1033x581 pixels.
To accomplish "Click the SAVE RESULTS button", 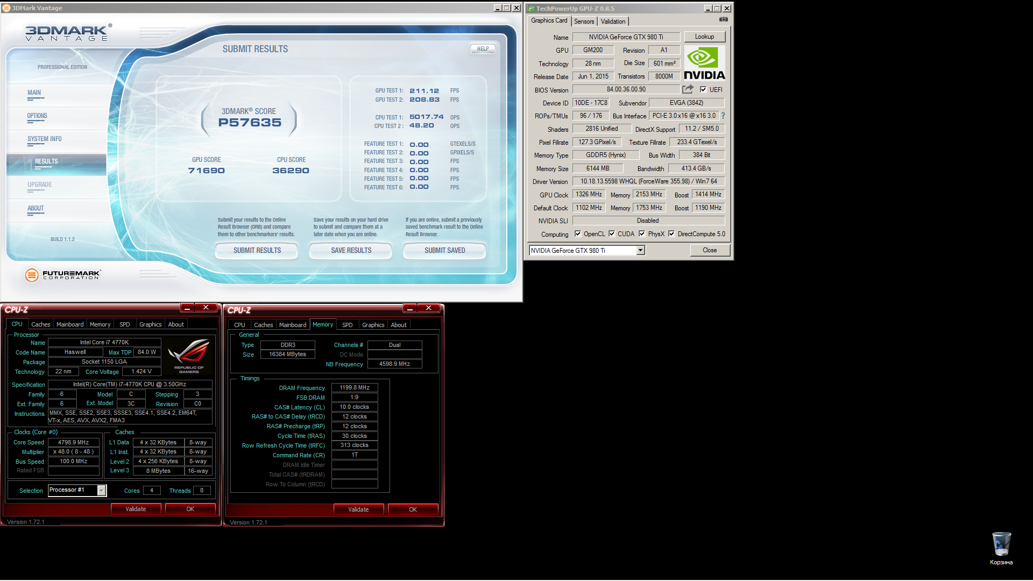I will point(351,251).
